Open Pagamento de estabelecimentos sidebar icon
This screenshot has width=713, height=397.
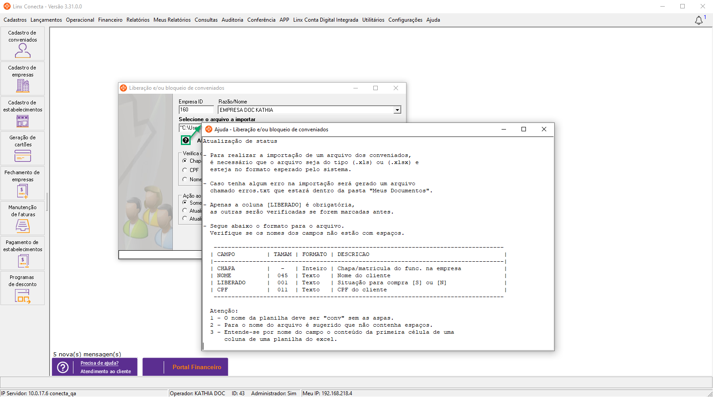pos(23,253)
